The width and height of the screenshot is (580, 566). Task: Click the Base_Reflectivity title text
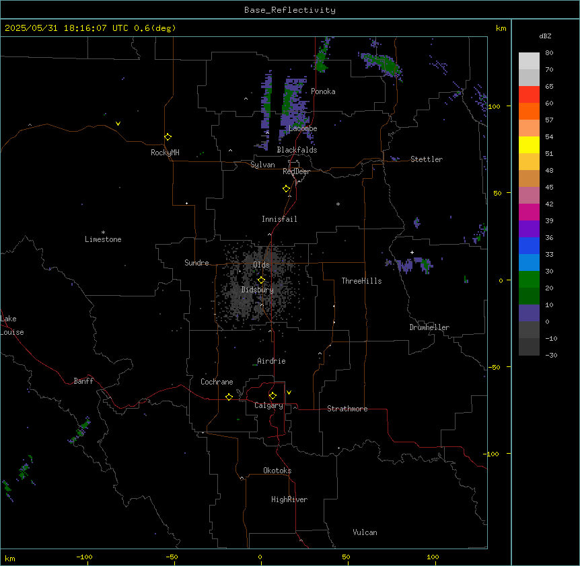tap(290, 10)
